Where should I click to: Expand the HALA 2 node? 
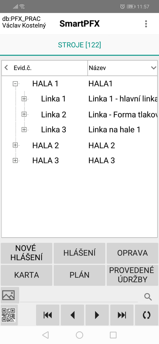[x=15, y=145]
